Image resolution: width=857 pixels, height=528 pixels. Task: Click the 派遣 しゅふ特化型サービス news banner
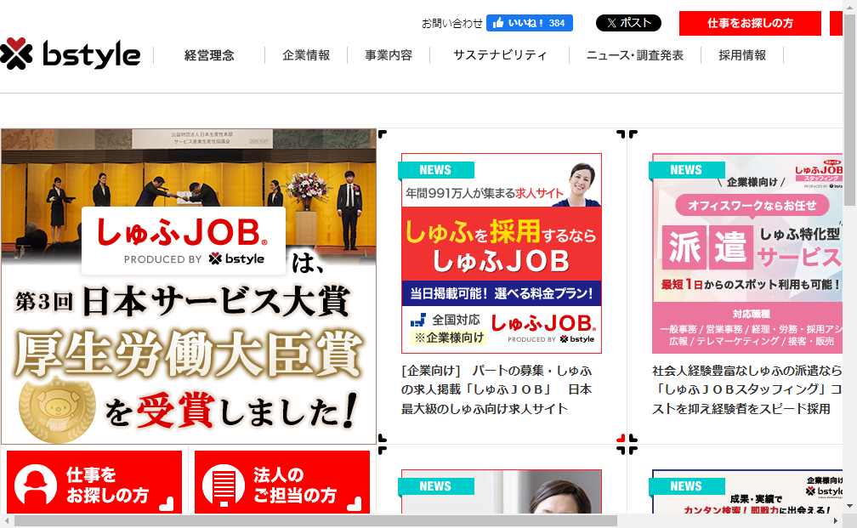coord(747,253)
